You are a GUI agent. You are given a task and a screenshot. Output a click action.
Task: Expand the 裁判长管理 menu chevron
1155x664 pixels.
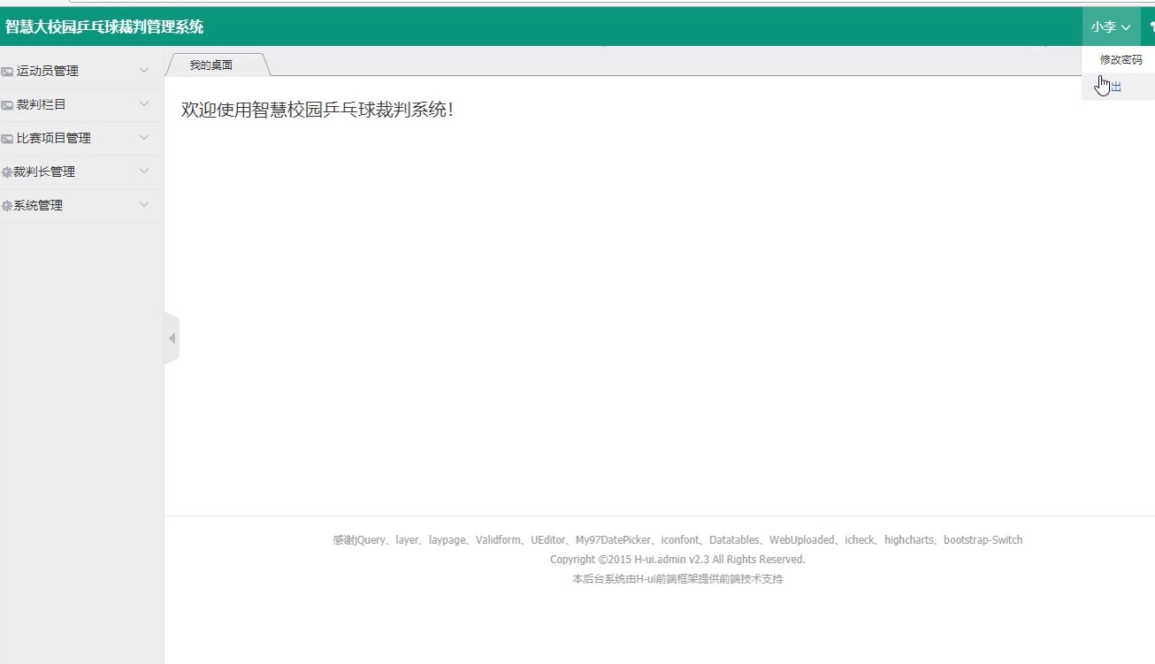tap(144, 171)
